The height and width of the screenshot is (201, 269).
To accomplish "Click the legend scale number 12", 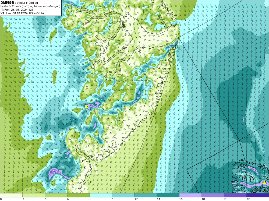I will point(136,199).
